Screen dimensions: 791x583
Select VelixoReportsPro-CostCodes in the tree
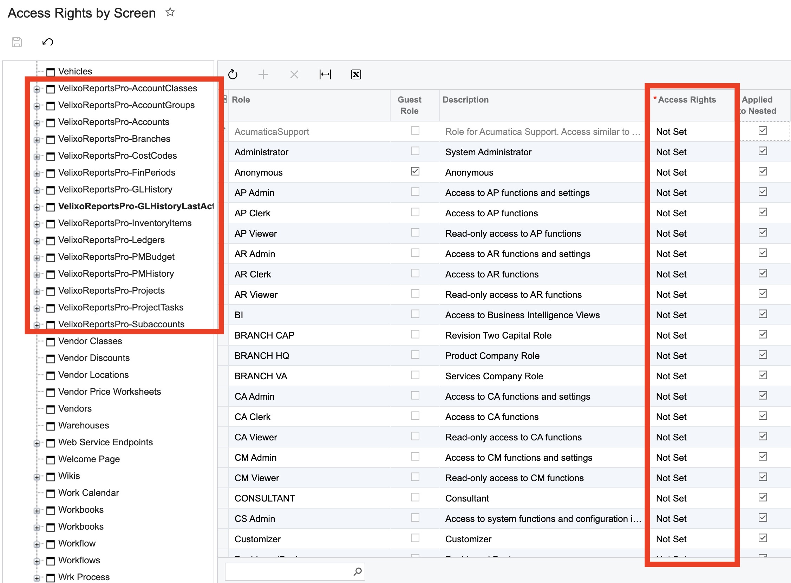118,156
